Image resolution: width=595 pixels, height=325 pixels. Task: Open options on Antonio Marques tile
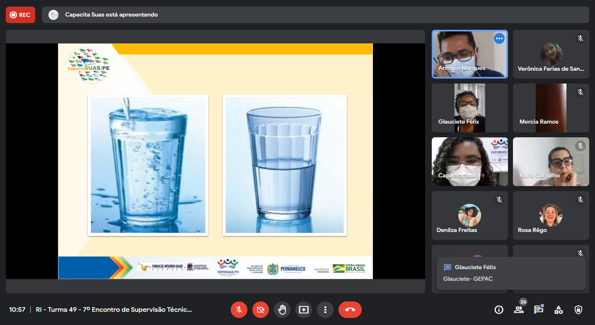[499, 38]
